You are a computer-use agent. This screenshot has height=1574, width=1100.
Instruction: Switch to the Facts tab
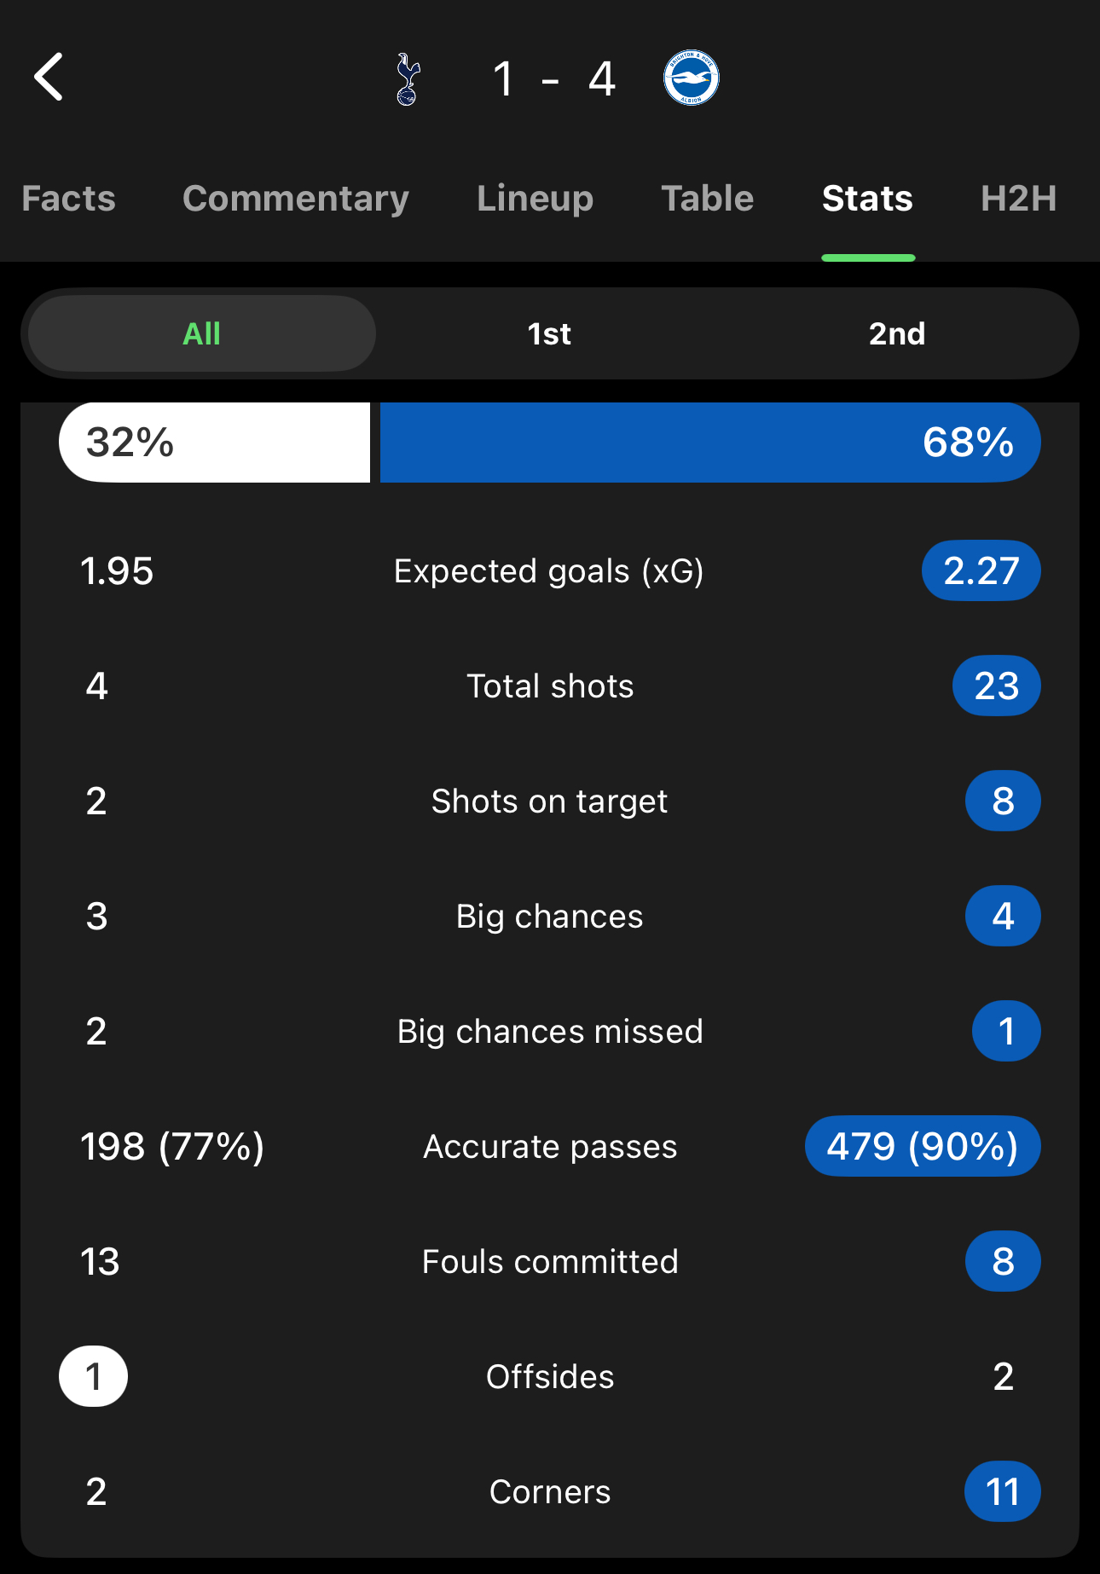pos(68,199)
